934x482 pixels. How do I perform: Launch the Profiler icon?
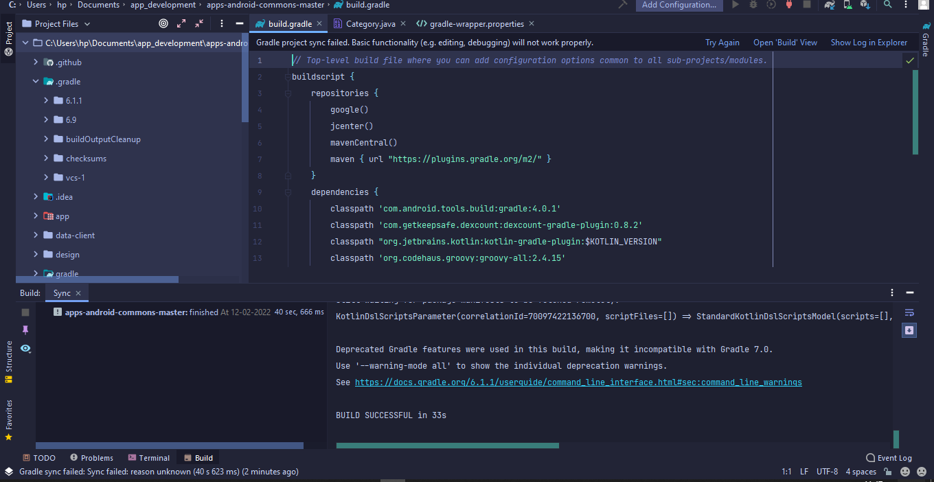click(788, 5)
